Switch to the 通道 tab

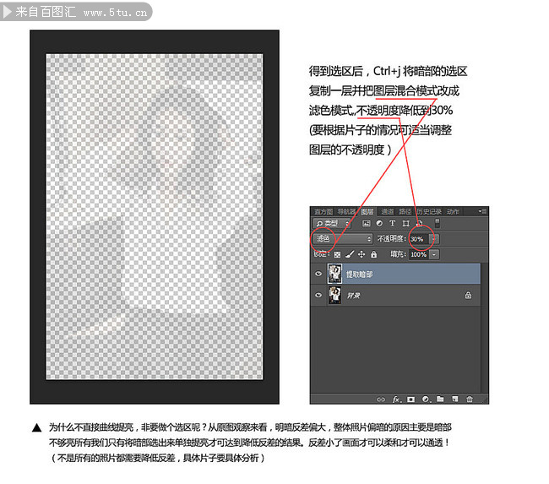tap(387, 211)
